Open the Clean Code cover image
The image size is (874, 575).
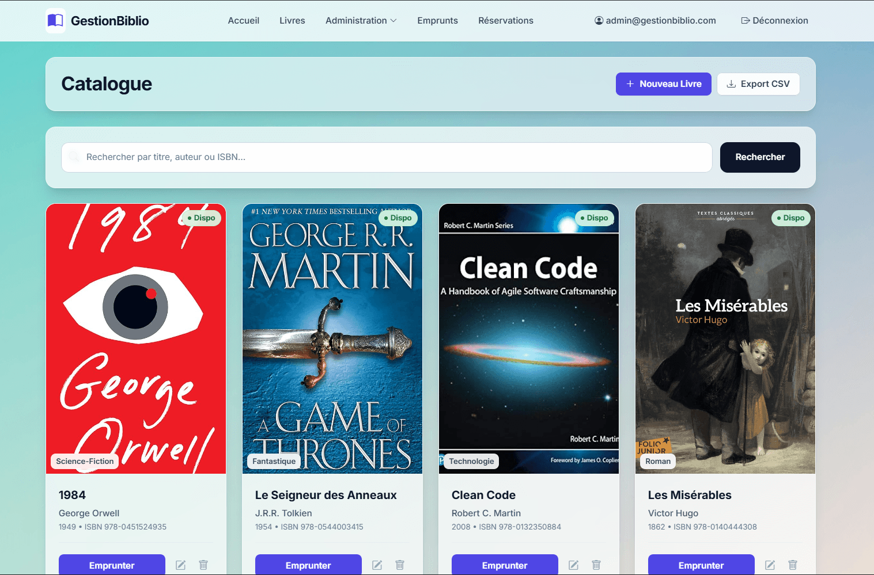(x=529, y=338)
